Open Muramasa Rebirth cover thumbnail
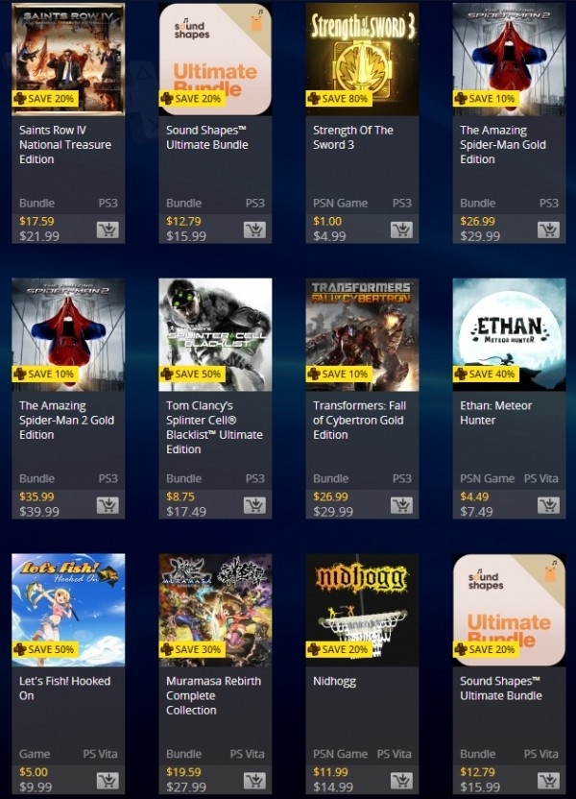This screenshot has width=576, height=799. click(215, 610)
